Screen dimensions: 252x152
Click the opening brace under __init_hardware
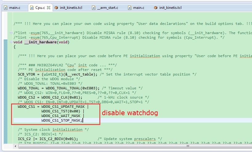tap(15, 47)
